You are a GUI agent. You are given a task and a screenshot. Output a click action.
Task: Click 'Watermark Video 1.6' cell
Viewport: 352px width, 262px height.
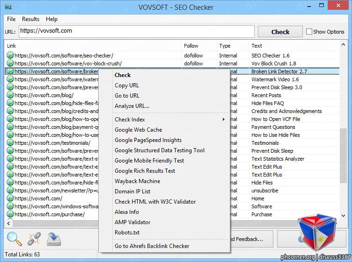275,79
